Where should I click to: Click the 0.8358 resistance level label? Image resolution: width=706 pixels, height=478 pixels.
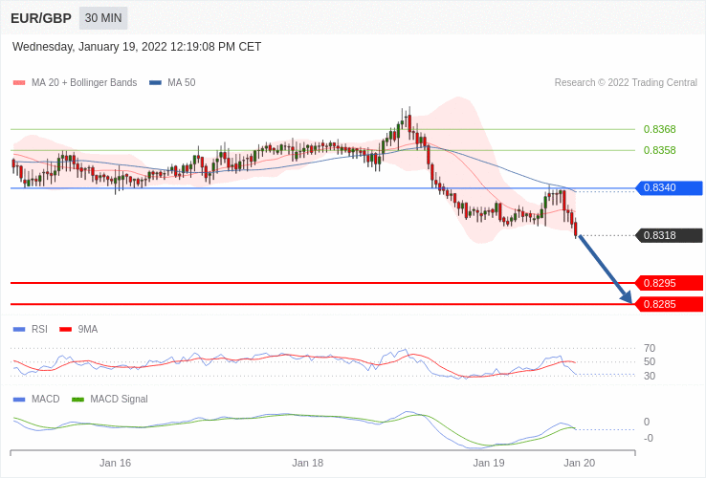click(660, 150)
